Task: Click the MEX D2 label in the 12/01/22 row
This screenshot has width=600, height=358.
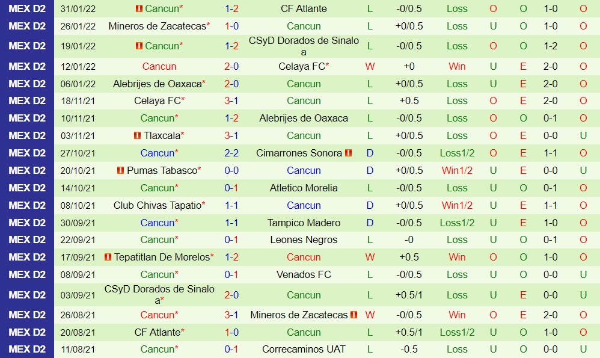Action: coord(27,66)
